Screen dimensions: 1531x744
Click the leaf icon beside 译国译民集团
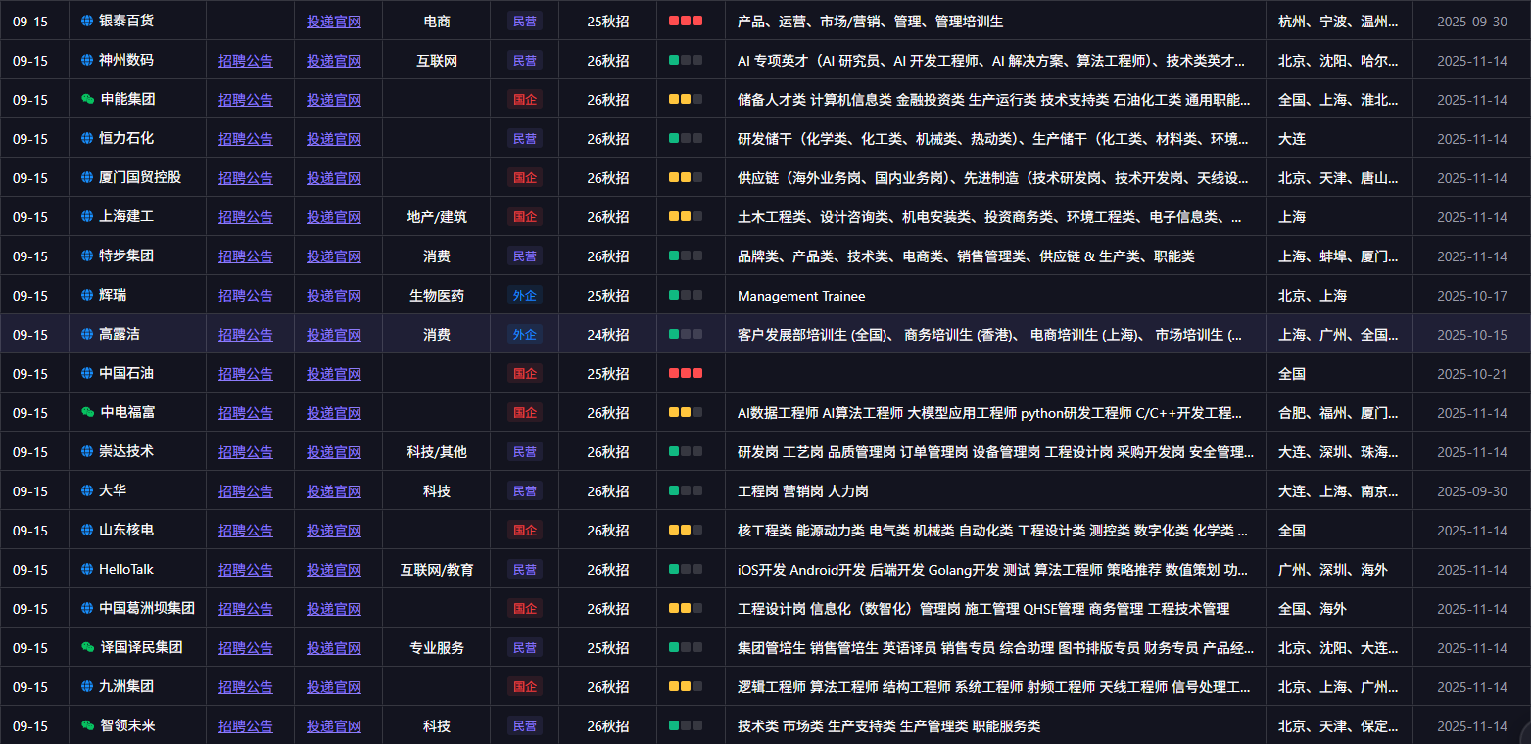point(85,647)
